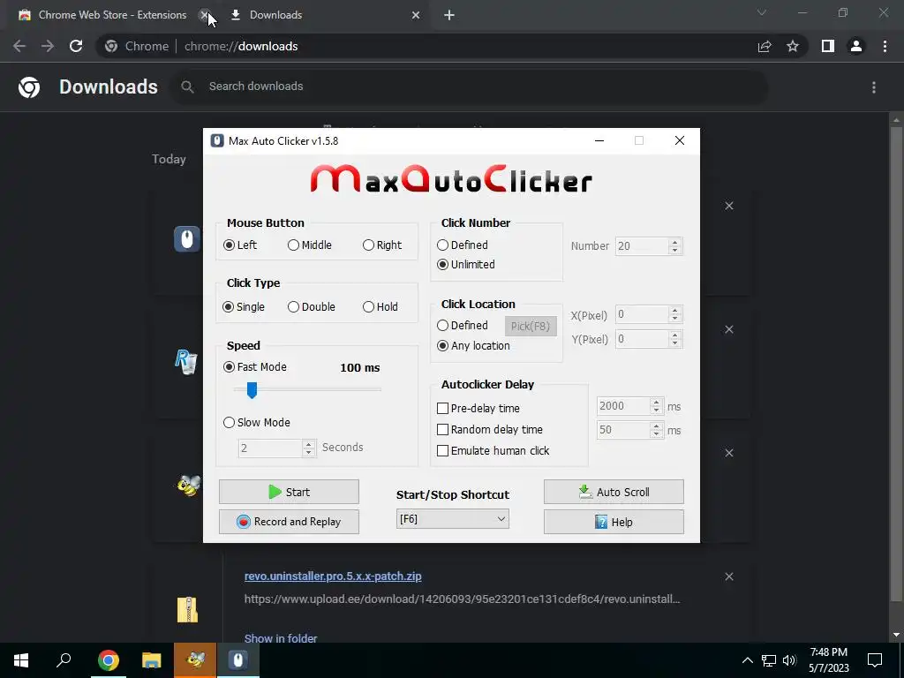Click Chrome back arrow
The image size is (904, 678).
coord(19,46)
